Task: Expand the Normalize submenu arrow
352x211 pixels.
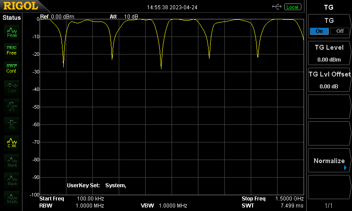Action: 345,168
